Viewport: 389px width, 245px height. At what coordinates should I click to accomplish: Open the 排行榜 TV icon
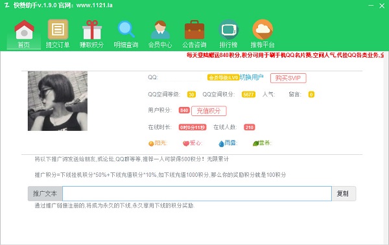[x=228, y=30]
